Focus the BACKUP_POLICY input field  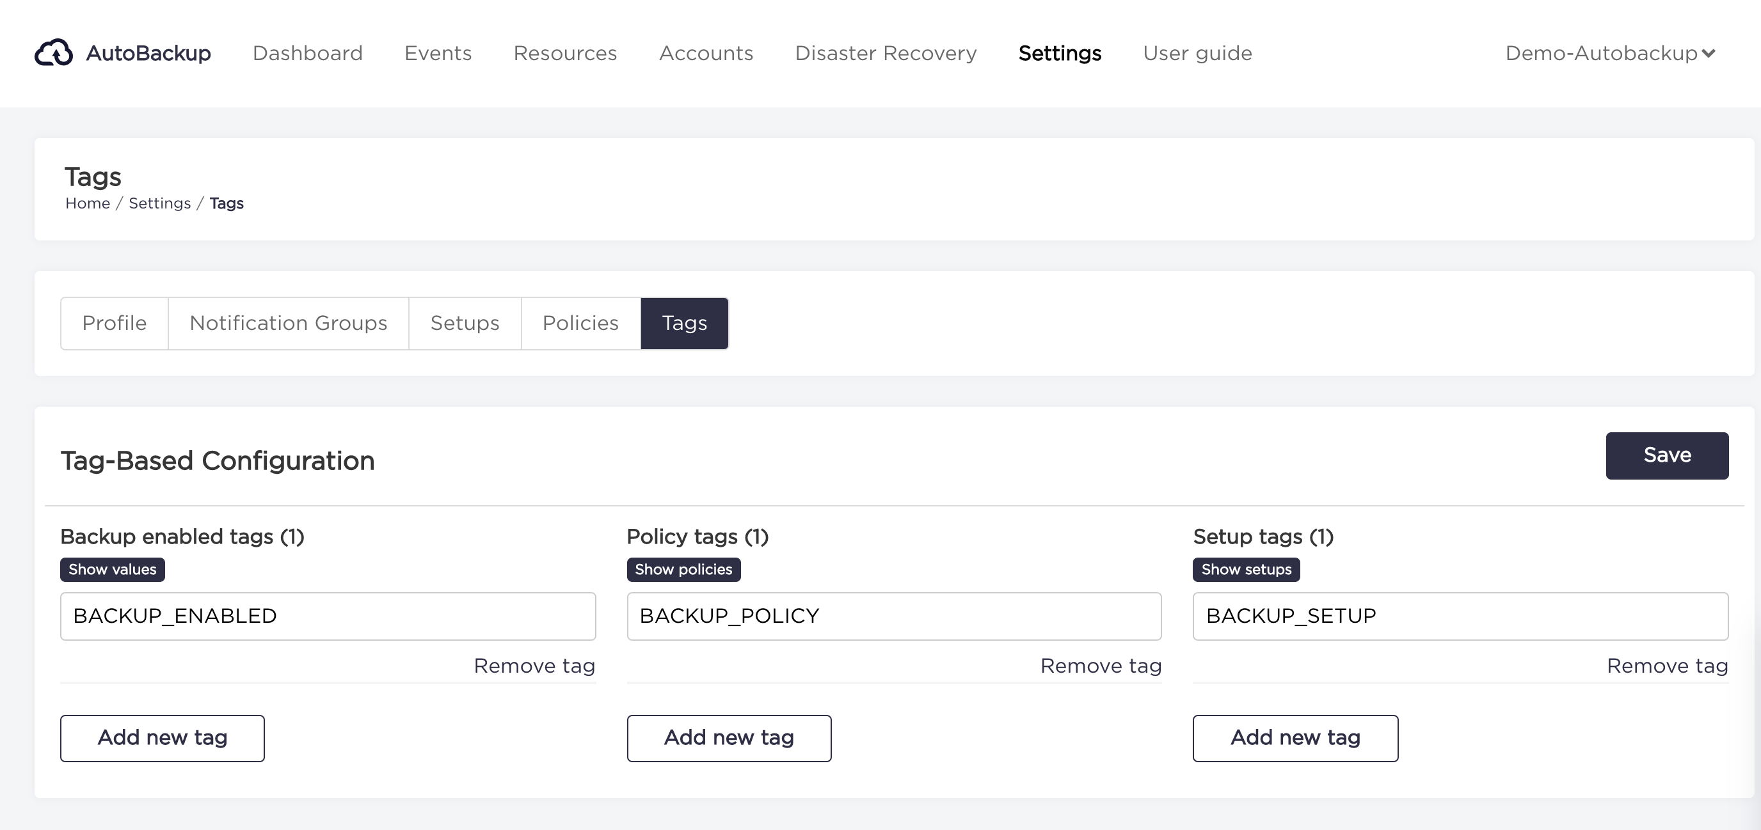(x=893, y=616)
